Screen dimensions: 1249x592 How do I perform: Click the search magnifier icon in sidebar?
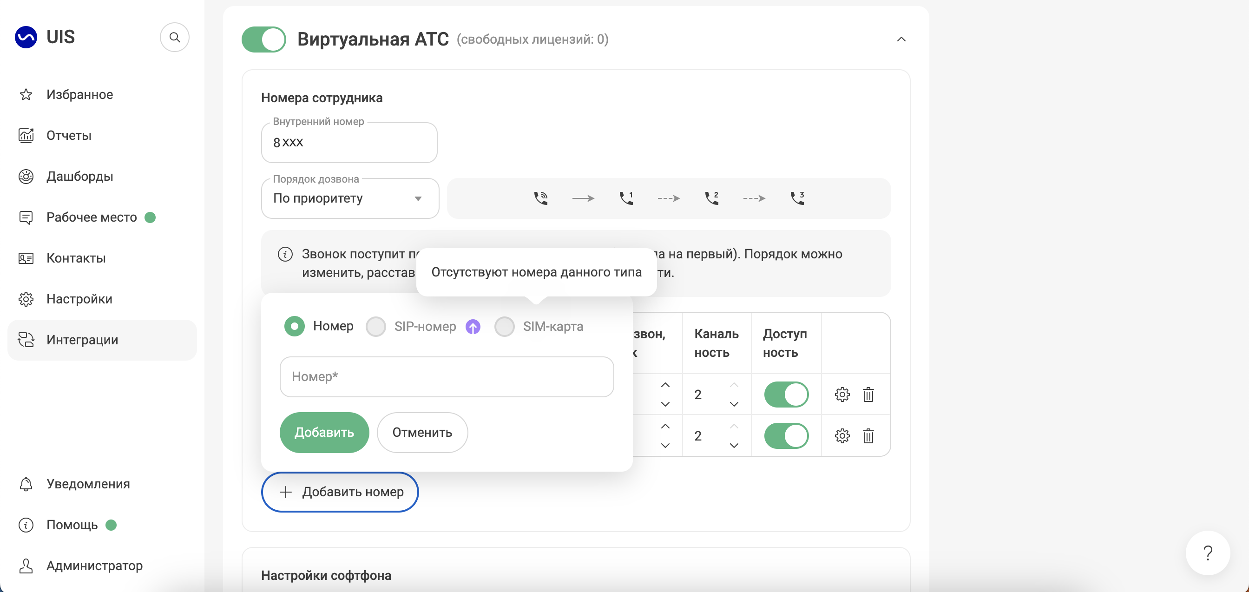pyautogui.click(x=175, y=37)
